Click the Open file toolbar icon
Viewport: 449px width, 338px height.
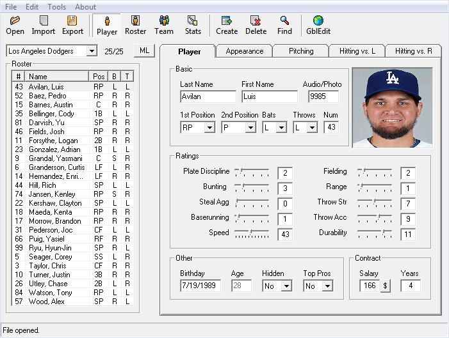pos(15,25)
